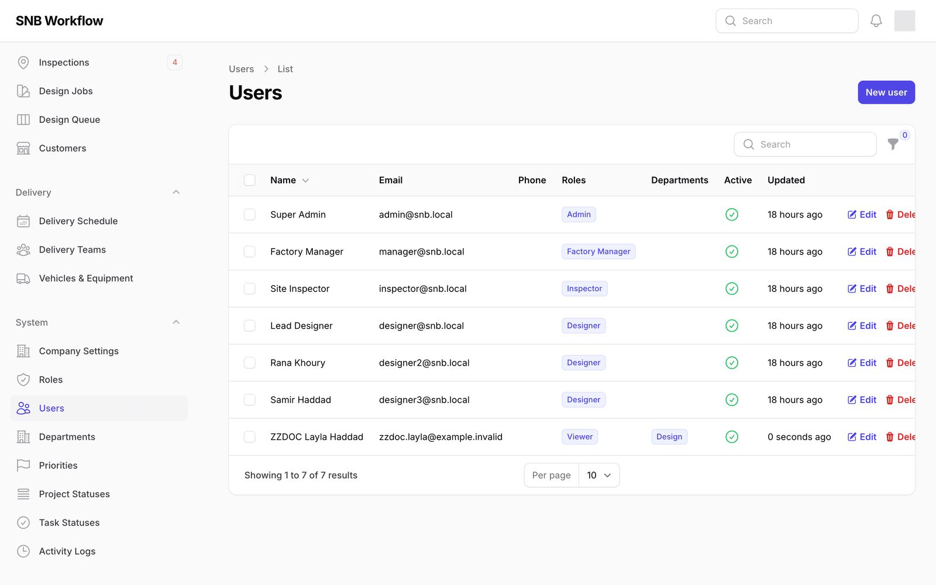Click the Updated column header
The image size is (936, 585).
point(786,180)
